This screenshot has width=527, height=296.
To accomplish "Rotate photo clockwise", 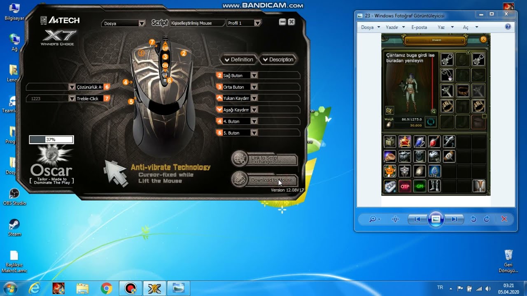I will point(487,219).
